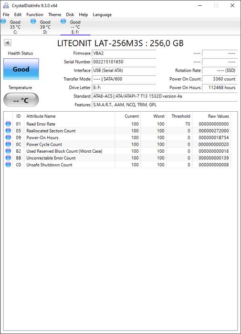Click the Drive Letter field E: F:

pos(124,87)
